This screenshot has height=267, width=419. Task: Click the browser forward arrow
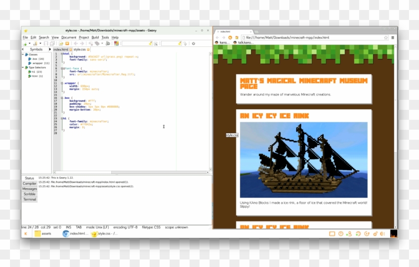pos(223,38)
